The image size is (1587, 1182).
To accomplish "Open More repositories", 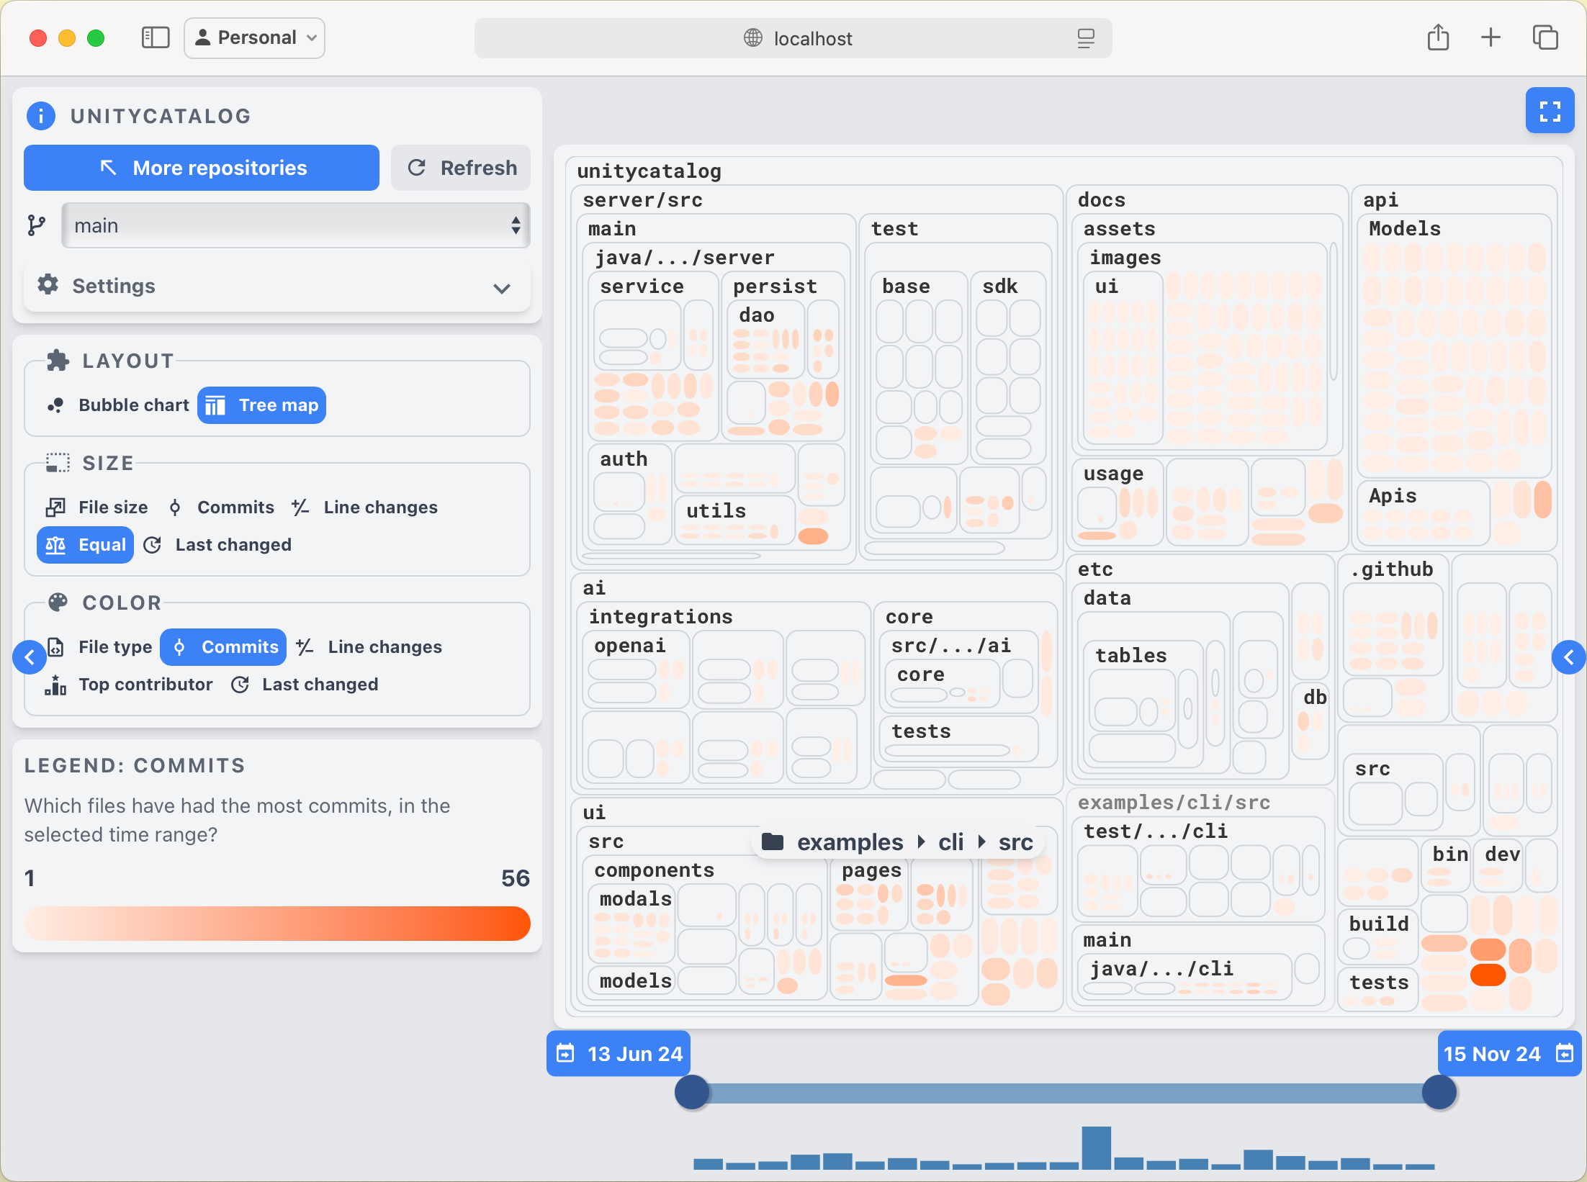I will tap(202, 168).
